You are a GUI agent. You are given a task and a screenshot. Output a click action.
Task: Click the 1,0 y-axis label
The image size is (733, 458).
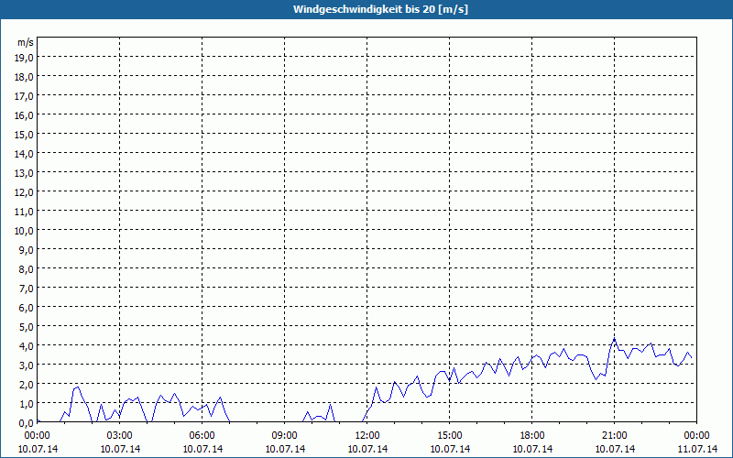26,403
